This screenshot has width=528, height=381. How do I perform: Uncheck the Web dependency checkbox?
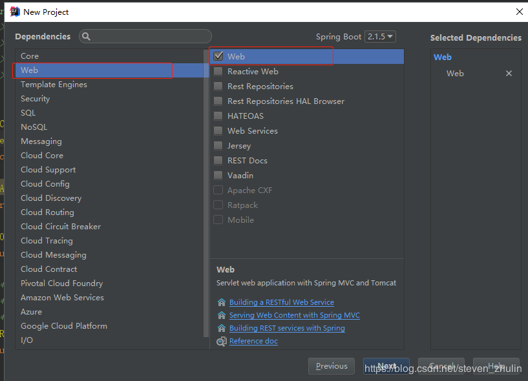point(218,56)
